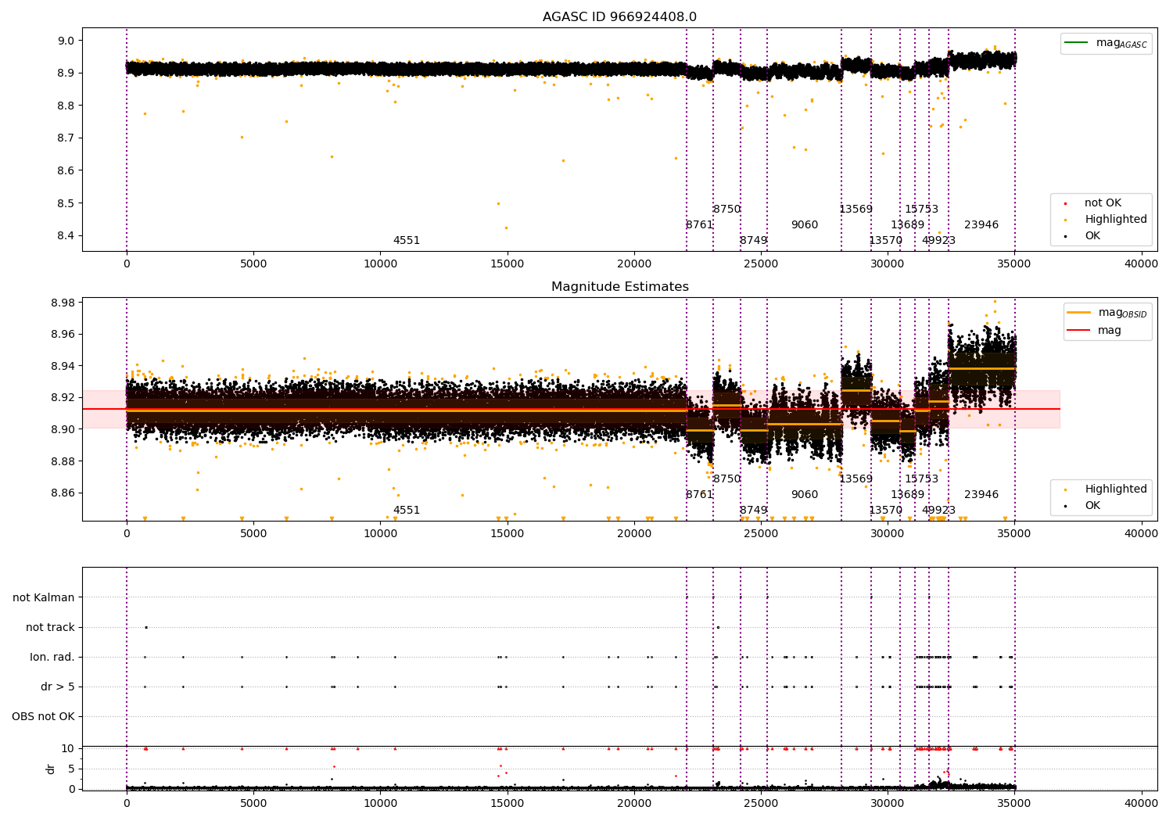
Task: Click the "Magnitude Estimates" plot title
Action: pos(620,287)
